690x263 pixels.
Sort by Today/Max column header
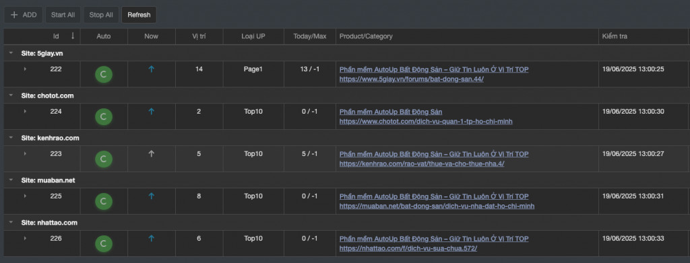(310, 36)
